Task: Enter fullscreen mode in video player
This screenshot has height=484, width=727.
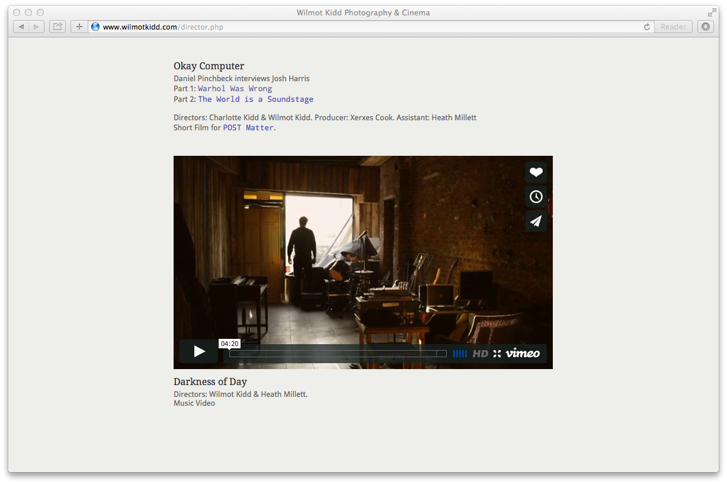Action: click(x=497, y=354)
